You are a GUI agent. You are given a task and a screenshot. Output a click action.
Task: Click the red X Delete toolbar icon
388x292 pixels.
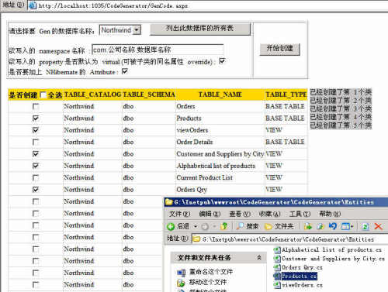pyautogui.click(x=378, y=227)
